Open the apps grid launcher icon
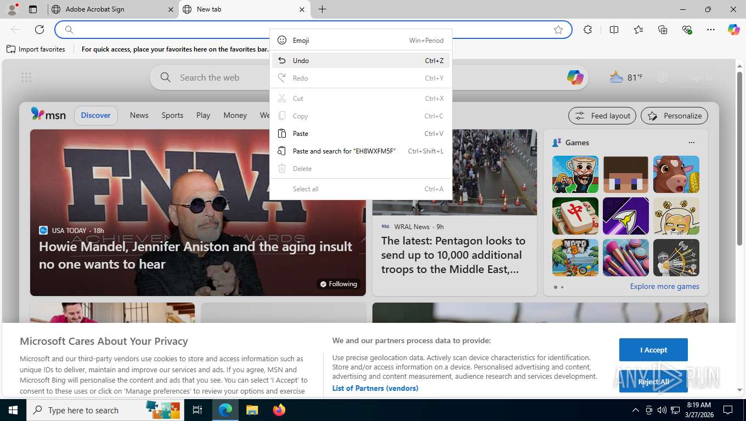This screenshot has width=746, height=421. click(x=26, y=77)
